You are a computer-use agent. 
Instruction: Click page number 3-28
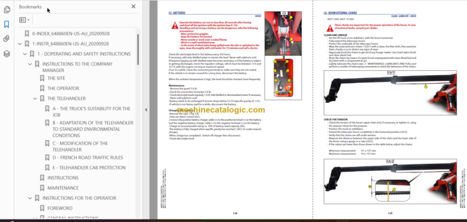click(x=235, y=213)
